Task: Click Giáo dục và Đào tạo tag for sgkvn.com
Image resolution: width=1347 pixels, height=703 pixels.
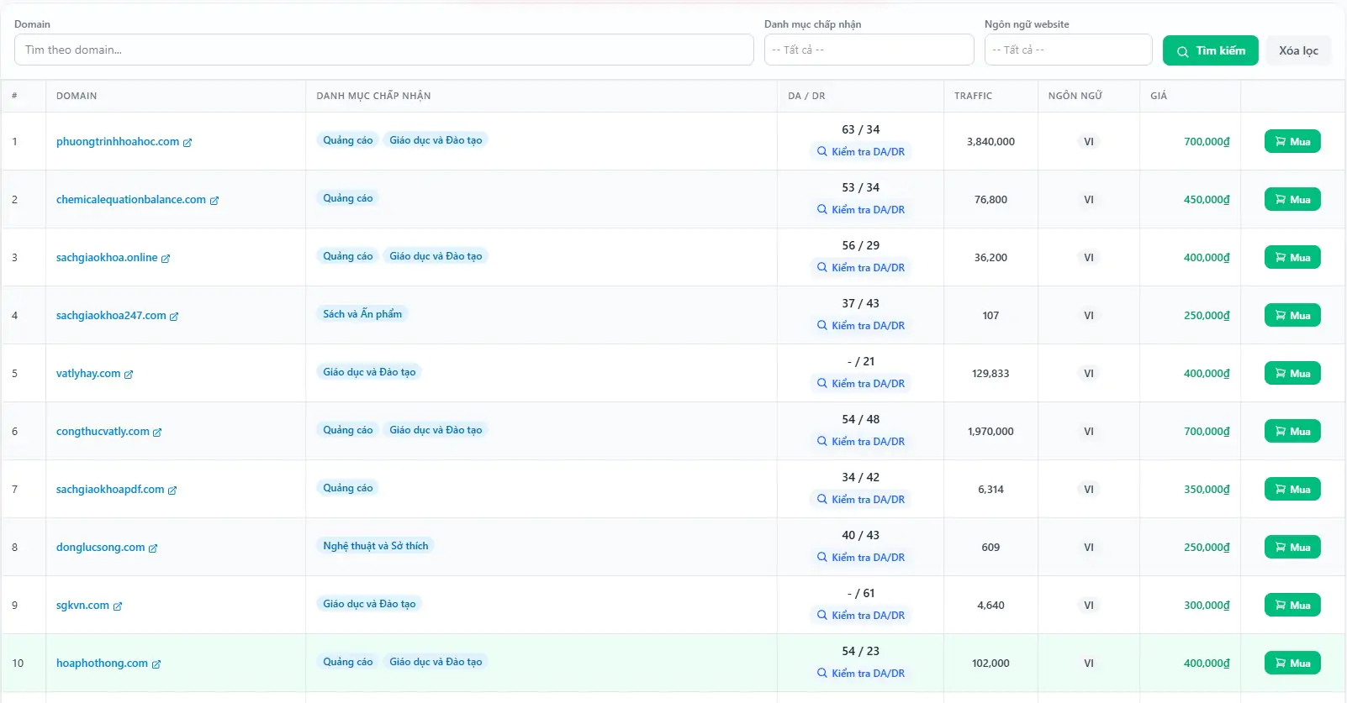Action: 369,604
